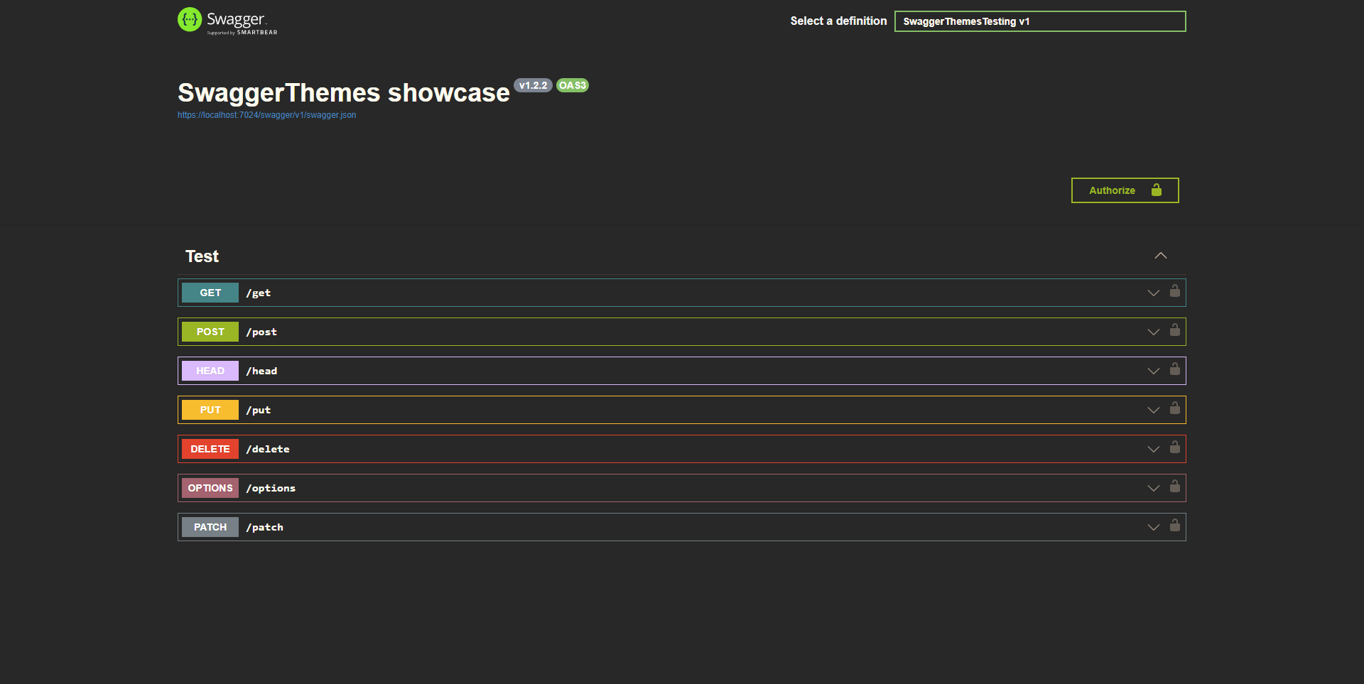
Task: Collapse the Test section chevron
Action: click(x=1161, y=256)
